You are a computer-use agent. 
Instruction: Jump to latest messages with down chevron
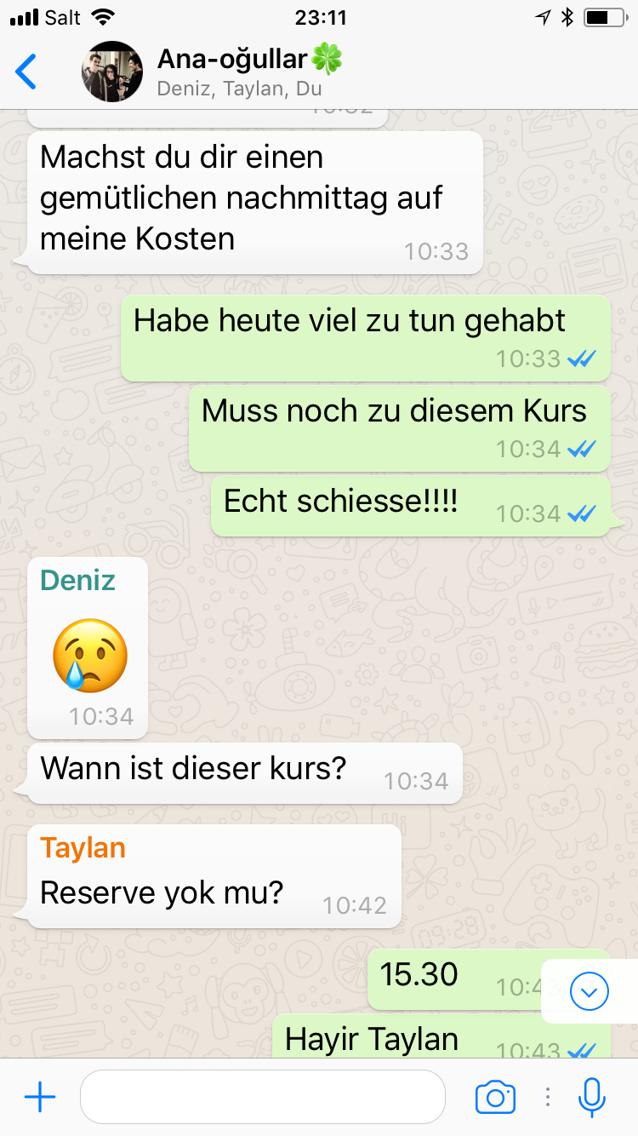click(x=590, y=990)
